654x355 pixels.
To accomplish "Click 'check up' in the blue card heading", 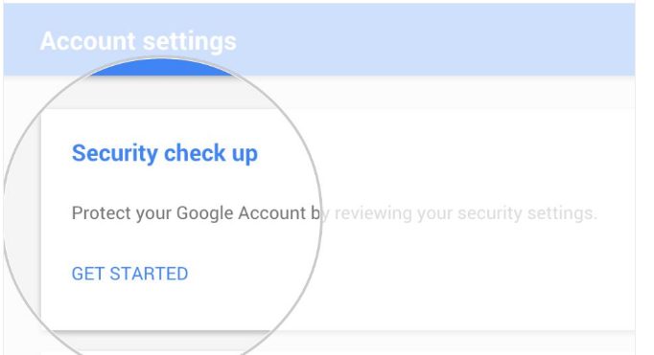I will coord(211,153).
